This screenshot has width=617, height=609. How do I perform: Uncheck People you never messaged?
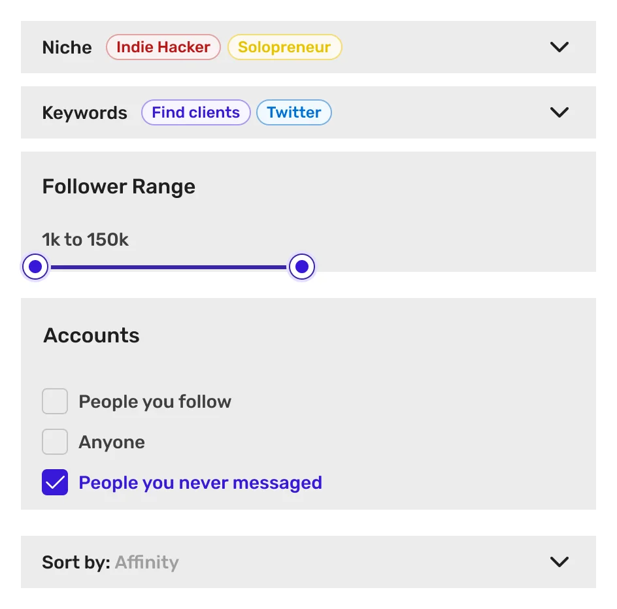pos(55,482)
